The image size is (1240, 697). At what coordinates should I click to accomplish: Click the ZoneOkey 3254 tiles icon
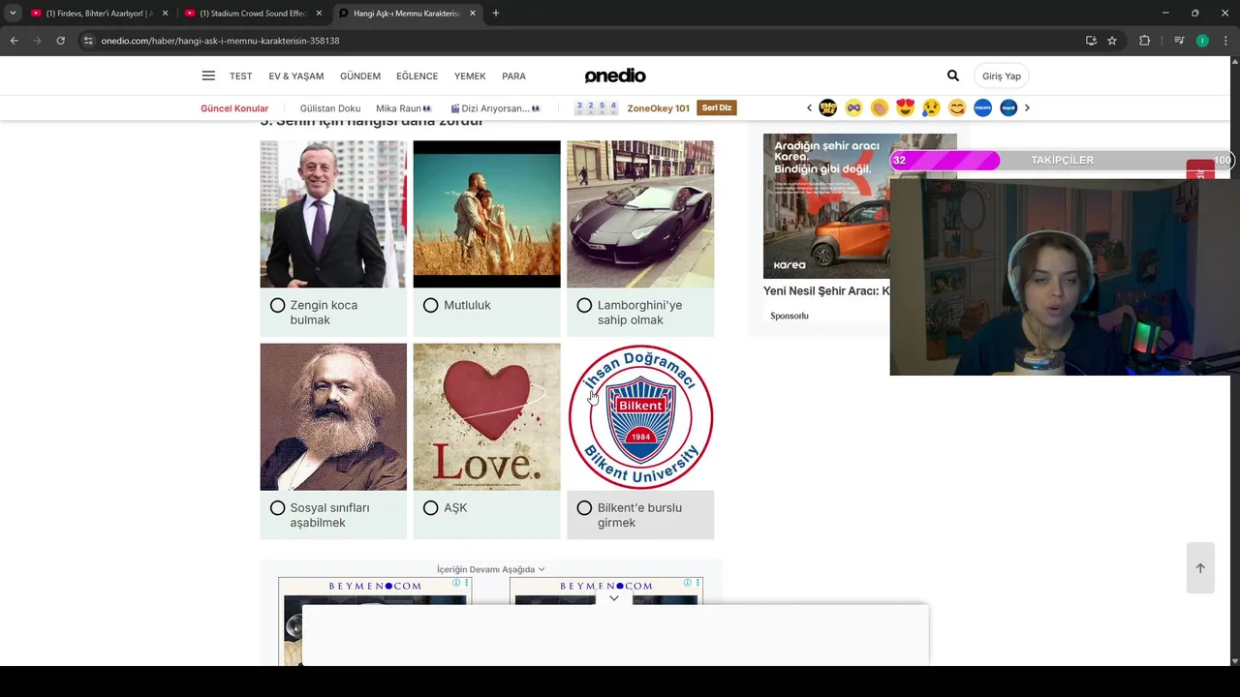pos(596,107)
